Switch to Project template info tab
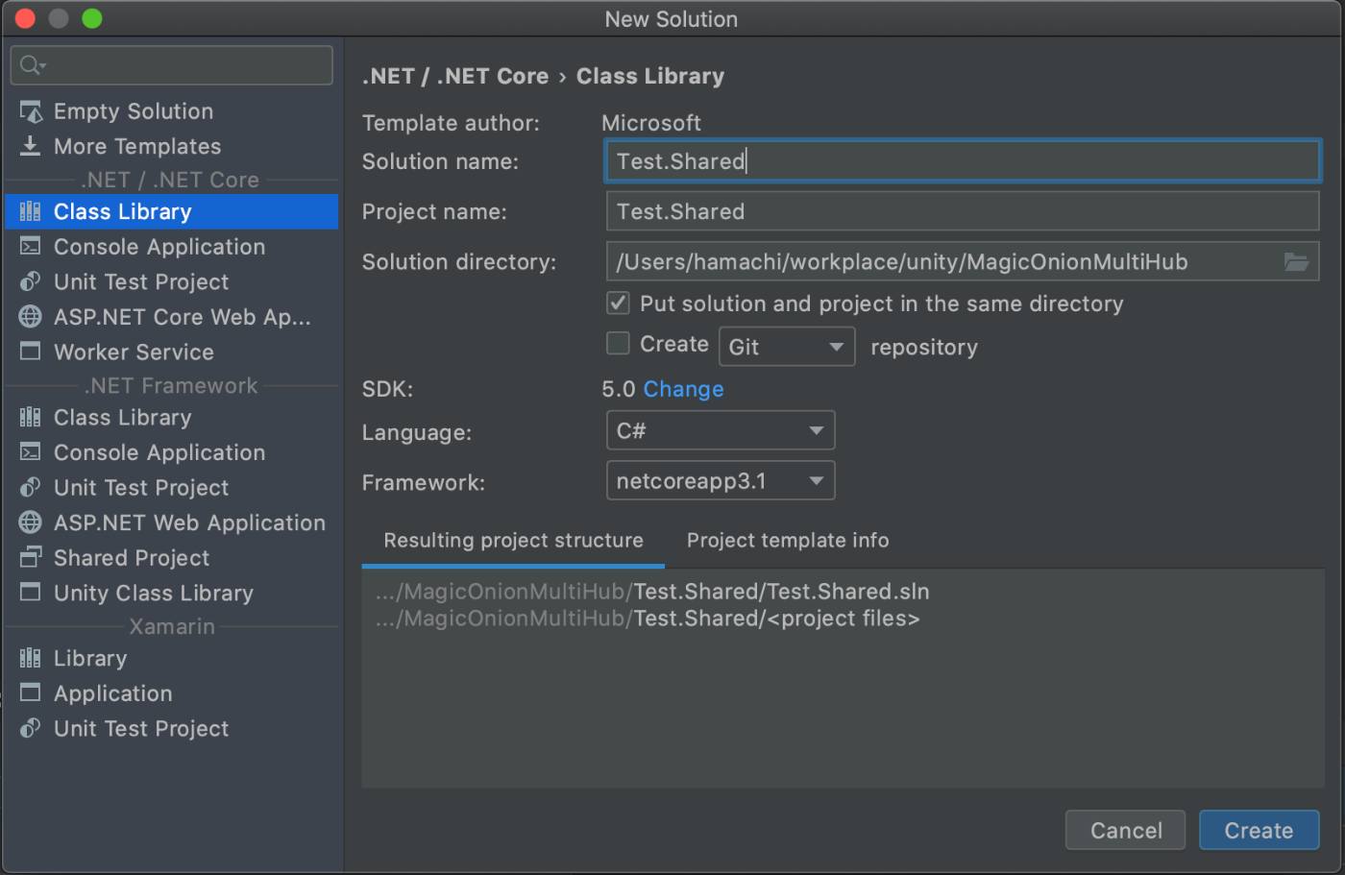The height and width of the screenshot is (875, 1345). point(788,541)
